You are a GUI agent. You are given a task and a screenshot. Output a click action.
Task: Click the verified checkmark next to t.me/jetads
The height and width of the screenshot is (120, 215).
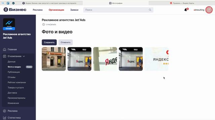(43, 24)
